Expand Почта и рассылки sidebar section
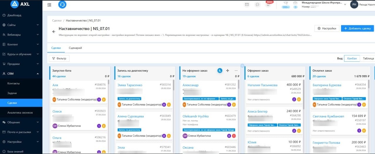Image resolution: width=375 pixels, height=154 pixels. click(21, 132)
